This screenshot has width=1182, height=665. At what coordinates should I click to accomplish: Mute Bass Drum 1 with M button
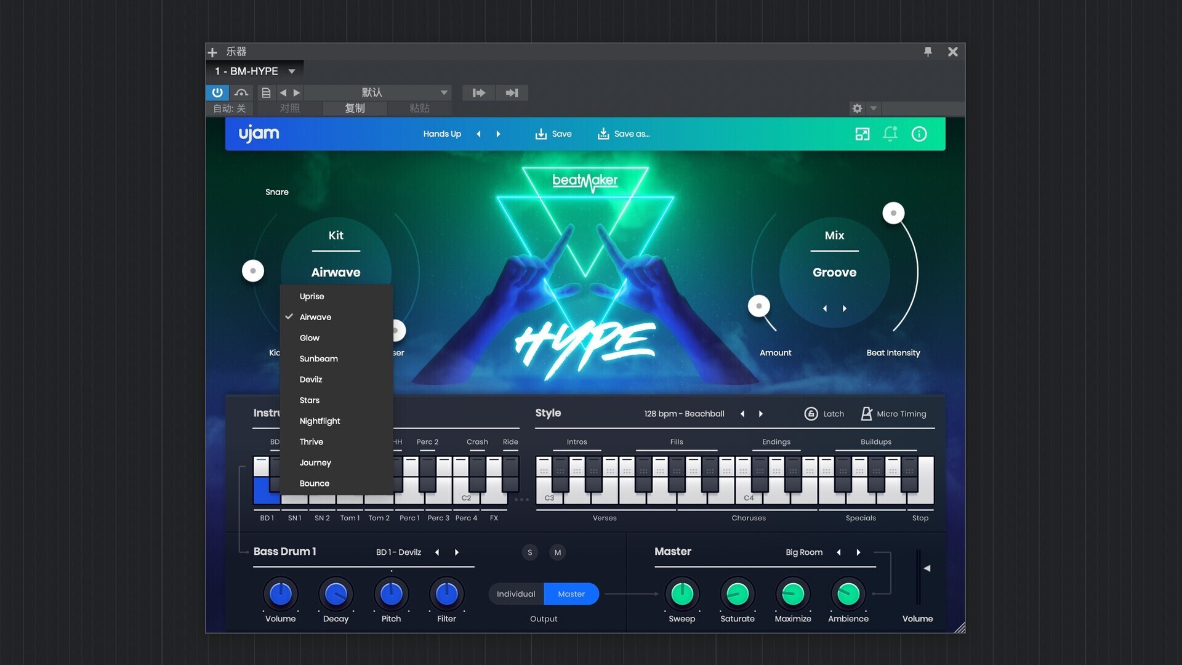(558, 552)
